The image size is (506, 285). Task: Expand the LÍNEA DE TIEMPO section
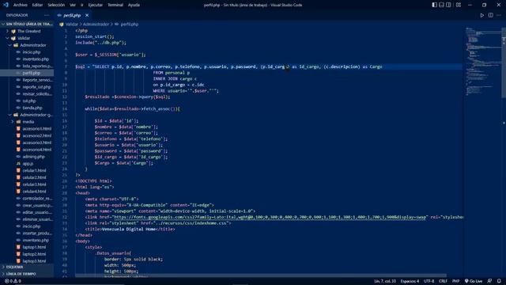click(27, 274)
